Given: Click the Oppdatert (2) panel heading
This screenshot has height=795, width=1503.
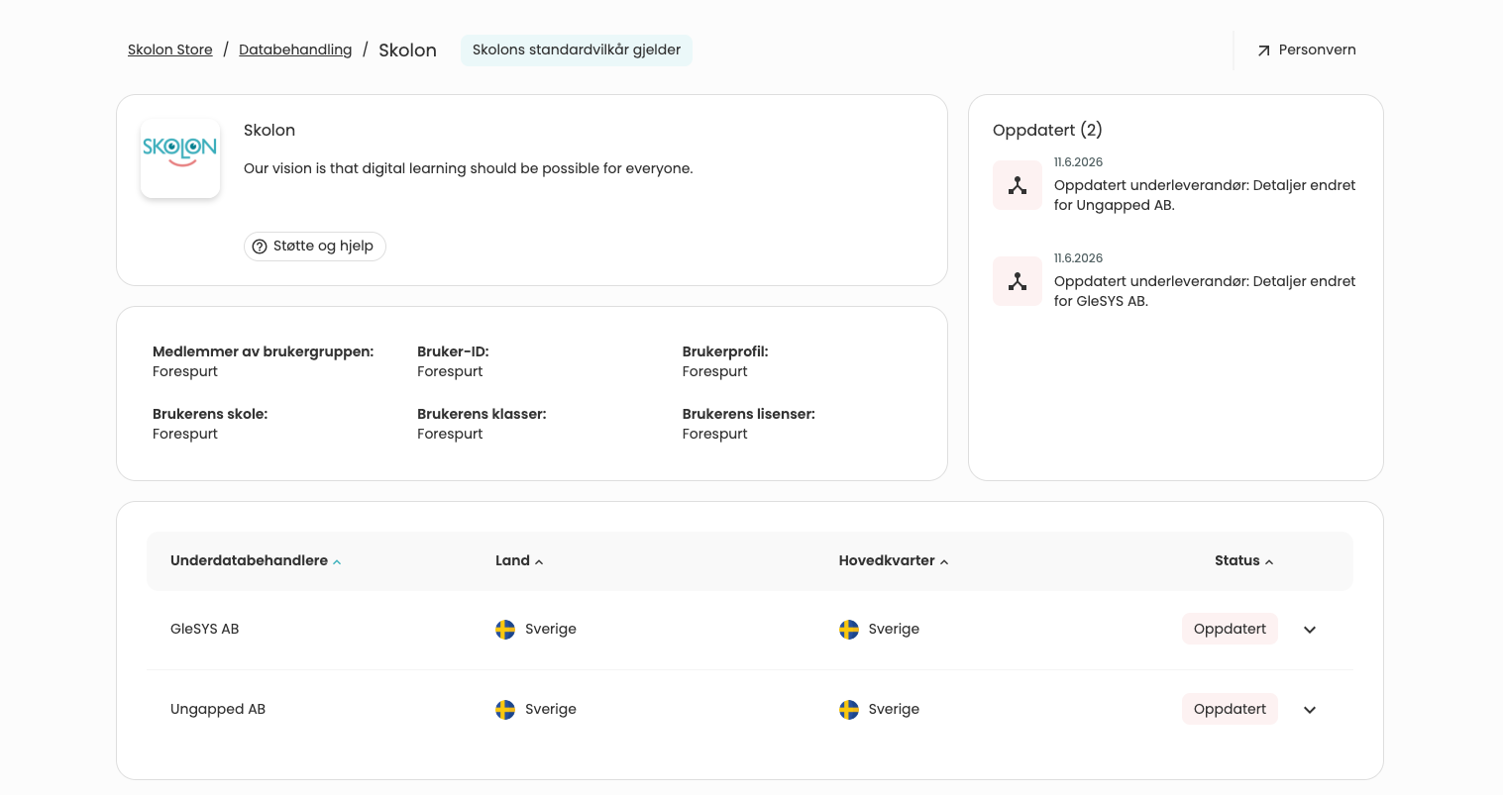Looking at the screenshot, I should click(1047, 131).
